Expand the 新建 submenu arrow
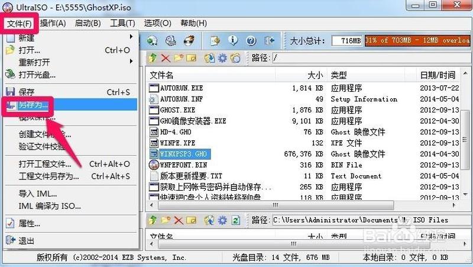Screen dimensions: 473x267 point(131,37)
